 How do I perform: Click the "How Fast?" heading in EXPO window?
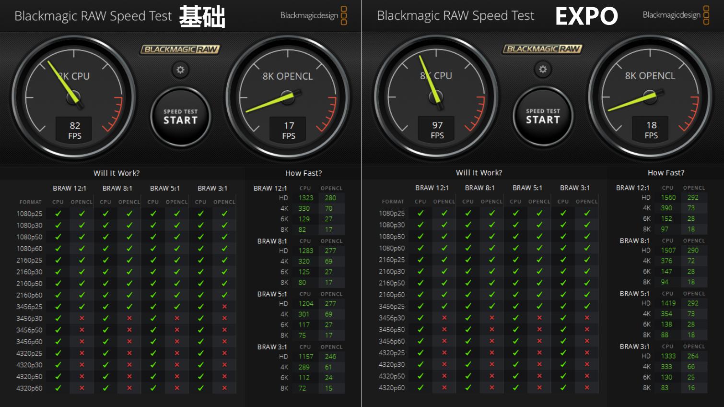click(x=666, y=173)
